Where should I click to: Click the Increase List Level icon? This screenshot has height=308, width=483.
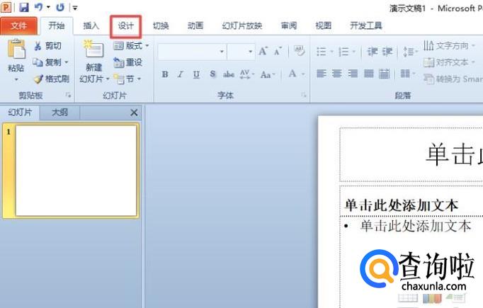point(387,52)
